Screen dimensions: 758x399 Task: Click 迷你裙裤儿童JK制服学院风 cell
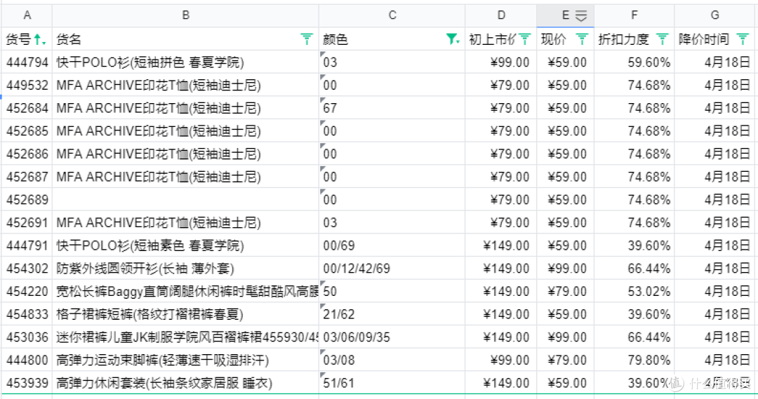point(185,338)
